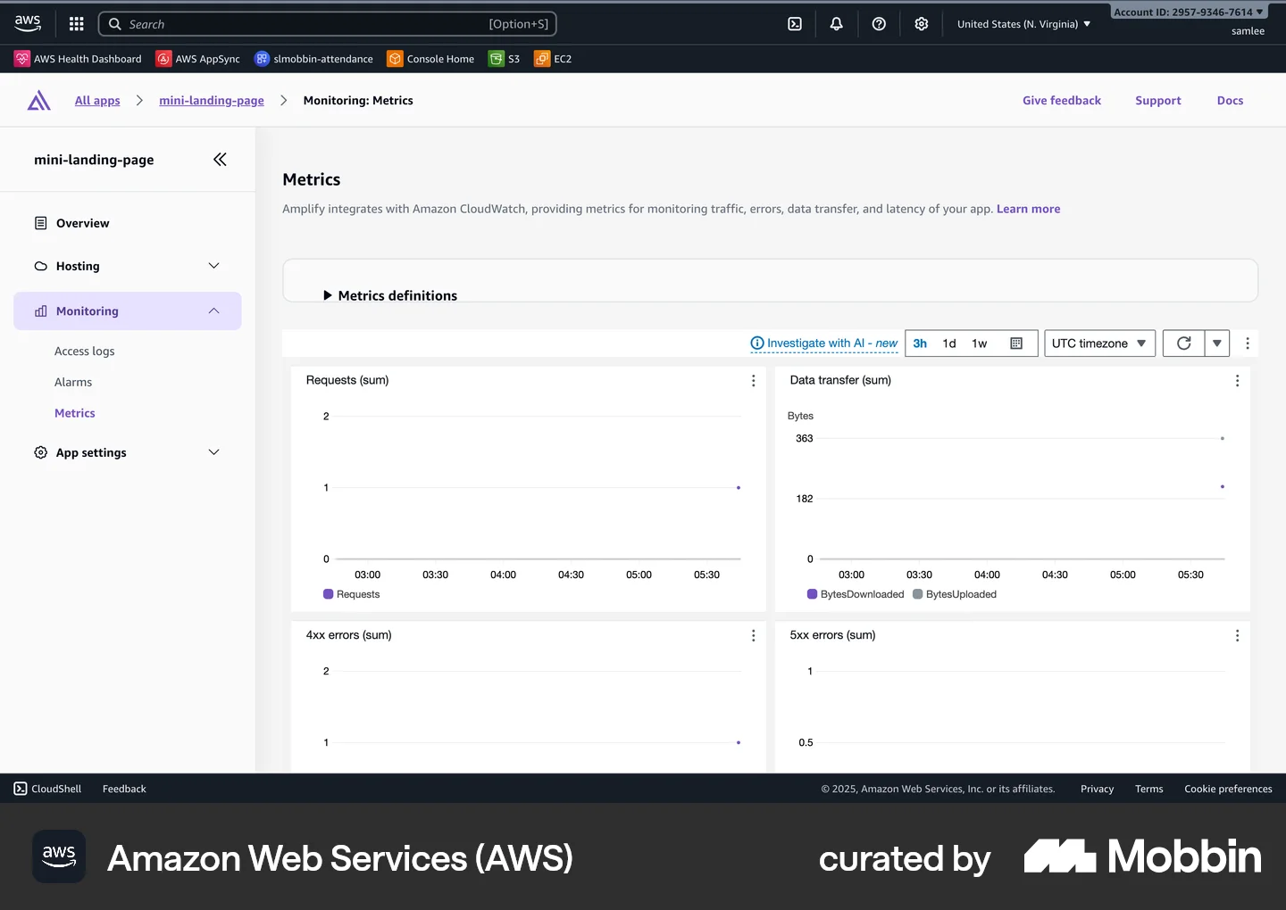
Task: Open the S3 bookmark
Action: 505,59
